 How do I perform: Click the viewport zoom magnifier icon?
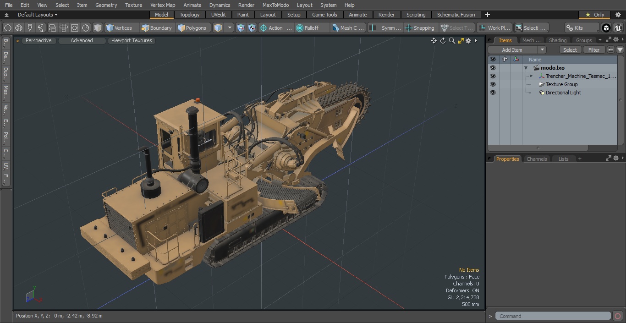(452, 41)
